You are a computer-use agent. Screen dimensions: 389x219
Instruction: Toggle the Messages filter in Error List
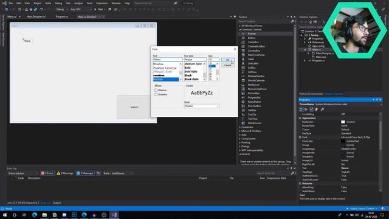click(85, 173)
